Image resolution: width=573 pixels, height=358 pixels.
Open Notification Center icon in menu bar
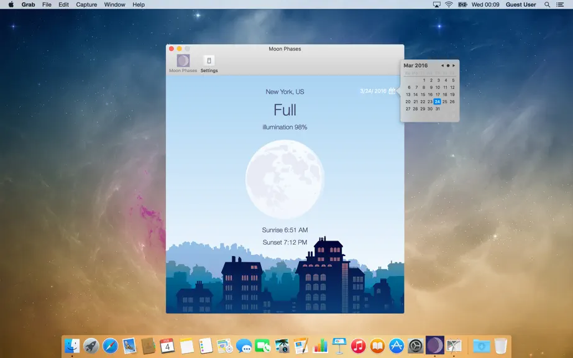click(560, 5)
